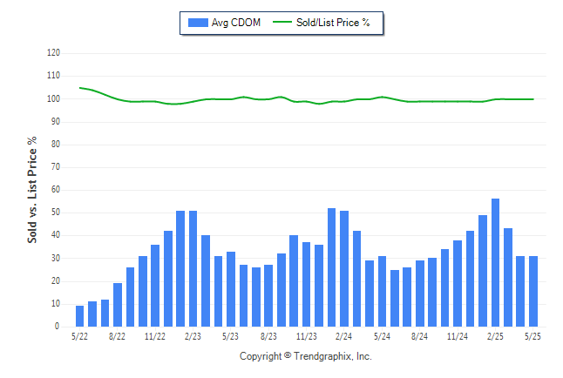Click the bar above the 8/22 label
The image size is (563, 378).
(118, 305)
